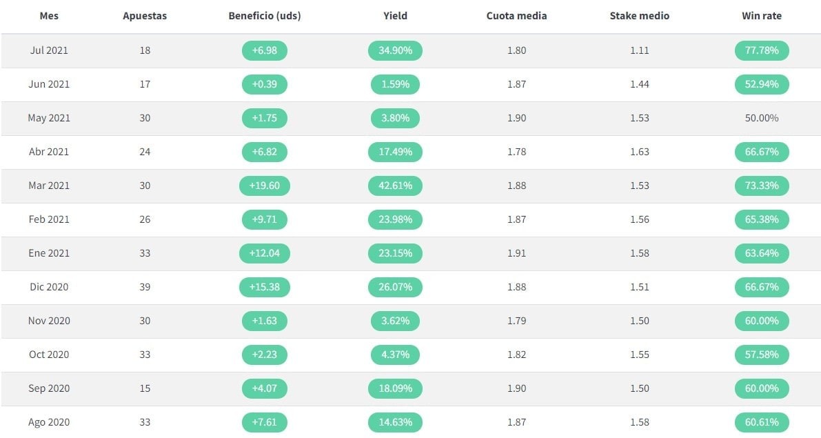
Task: Select the Cuota media column header
Action: pyautogui.click(x=516, y=16)
